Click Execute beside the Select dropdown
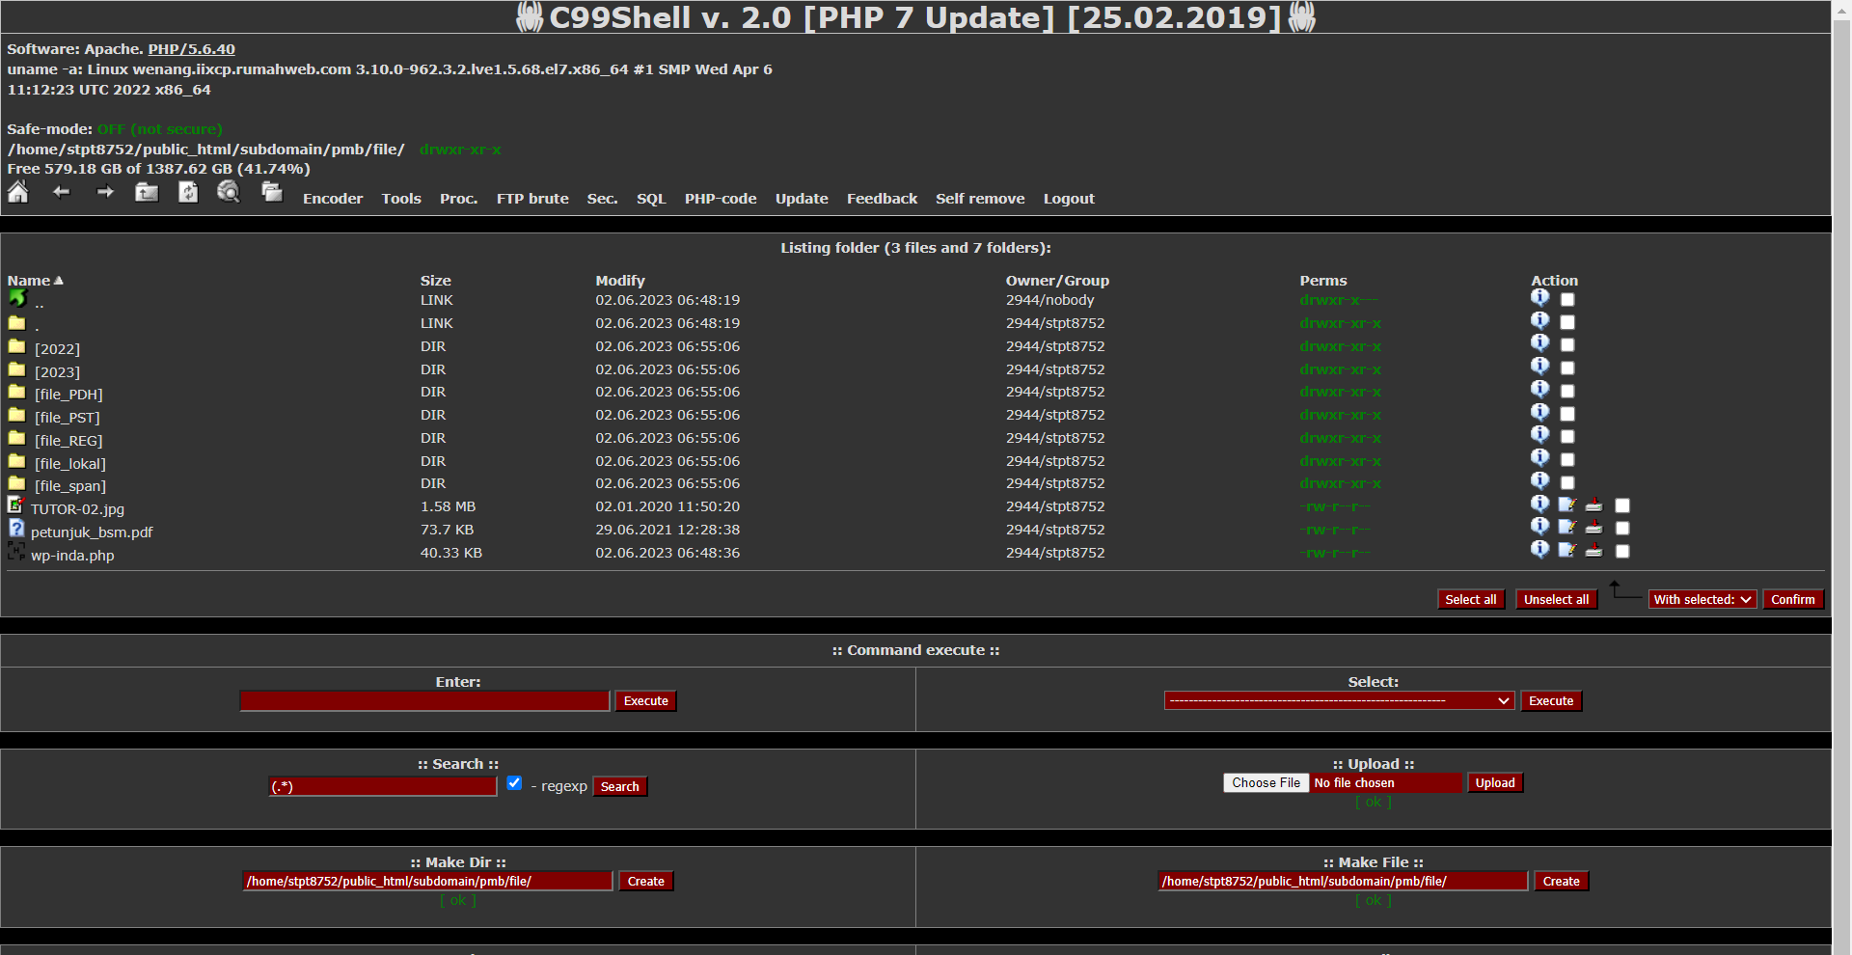 [1551, 701]
